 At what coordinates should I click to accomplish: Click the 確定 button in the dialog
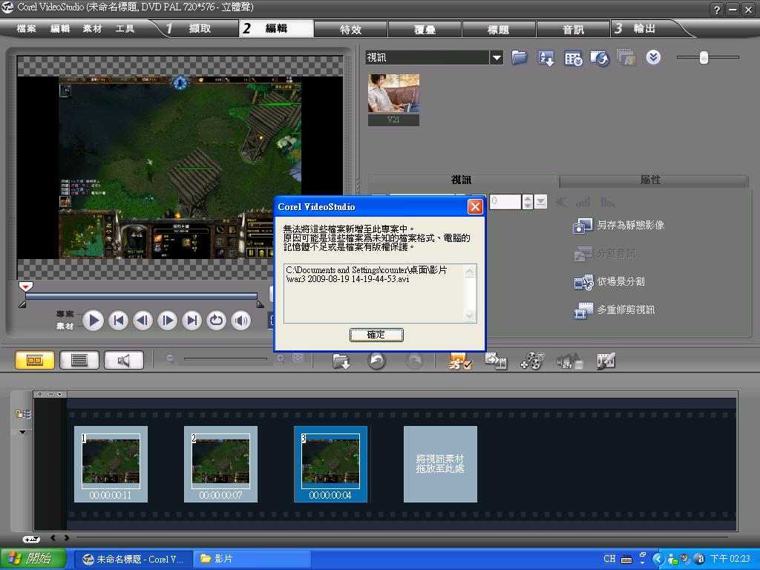(x=376, y=335)
